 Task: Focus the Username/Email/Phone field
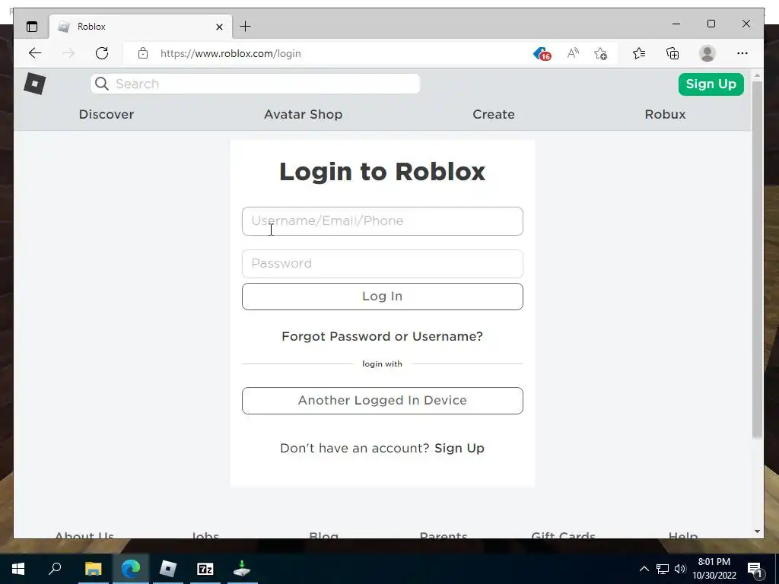coord(382,221)
